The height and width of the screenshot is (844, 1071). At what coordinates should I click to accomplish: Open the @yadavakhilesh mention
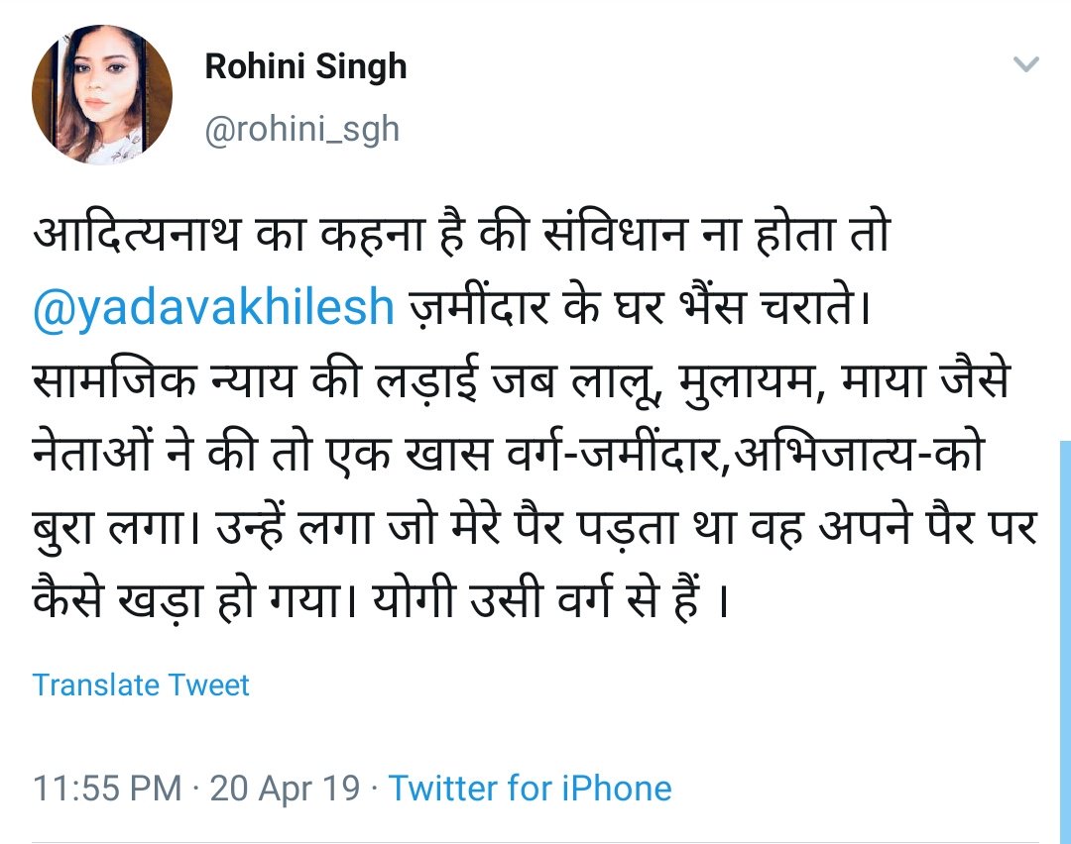[214, 308]
